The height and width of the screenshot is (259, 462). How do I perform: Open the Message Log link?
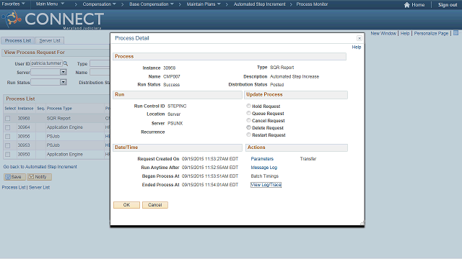(263, 168)
